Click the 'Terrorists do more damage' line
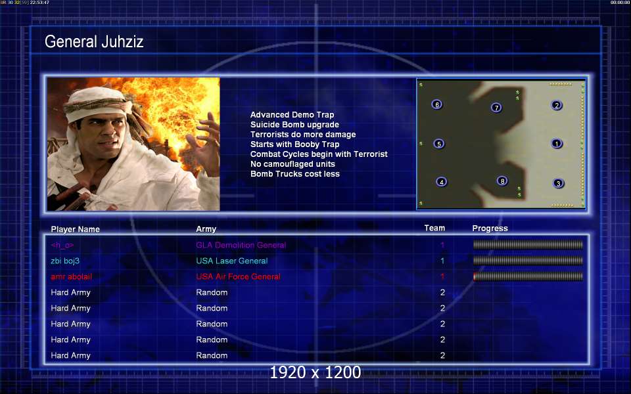Viewport: 631px width, 394px height. click(x=303, y=134)
